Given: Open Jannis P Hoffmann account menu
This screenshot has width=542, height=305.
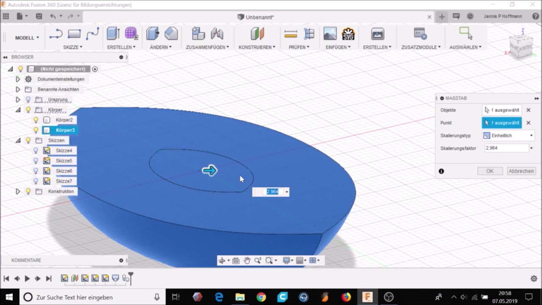Looking at the screenshot, I should point(503,17).
